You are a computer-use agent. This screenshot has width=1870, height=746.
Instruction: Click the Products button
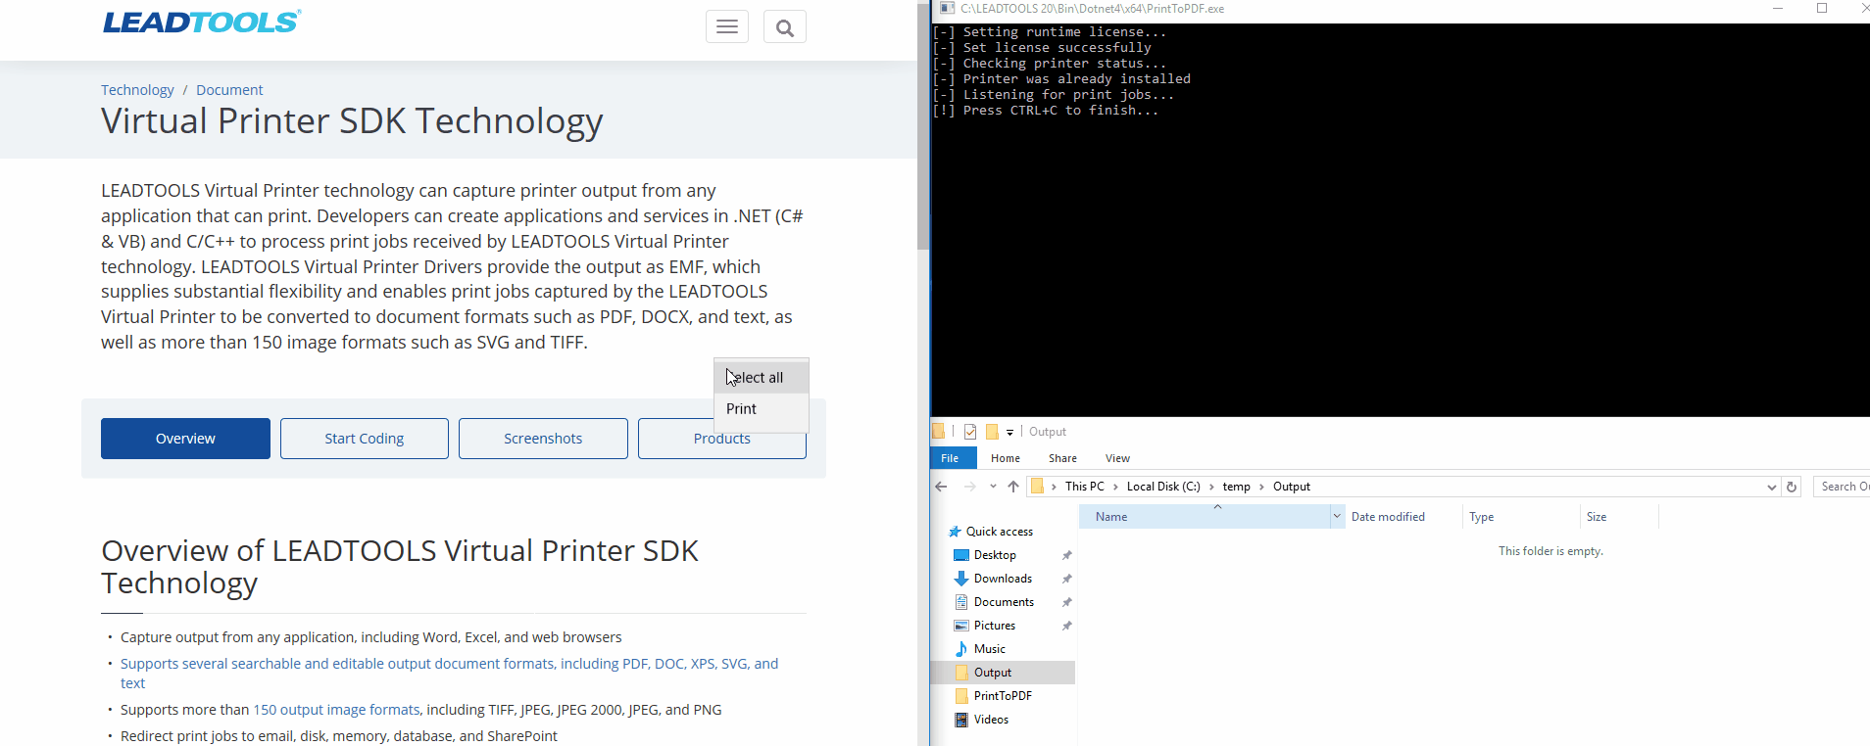tap(722, 439)
